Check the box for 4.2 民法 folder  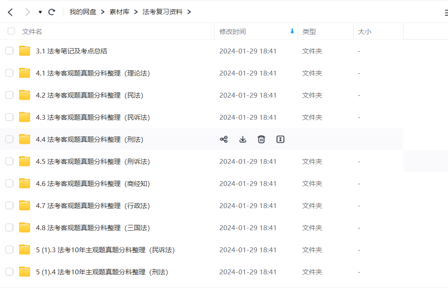click(9, 95)
